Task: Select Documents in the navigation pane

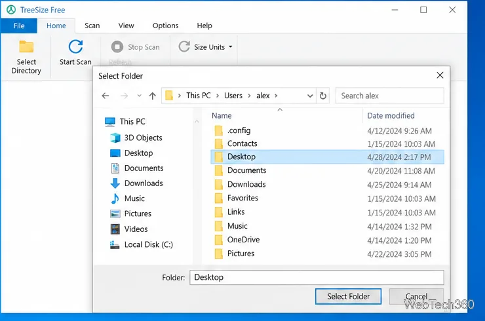Action: tap(137, 168)
